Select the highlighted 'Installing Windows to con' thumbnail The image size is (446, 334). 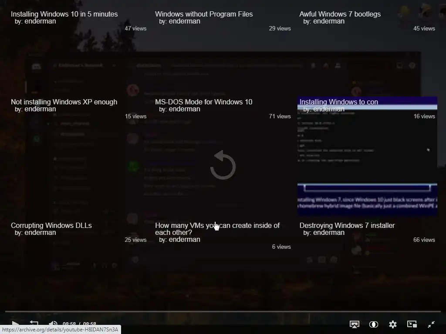click(x=367, y=156)
